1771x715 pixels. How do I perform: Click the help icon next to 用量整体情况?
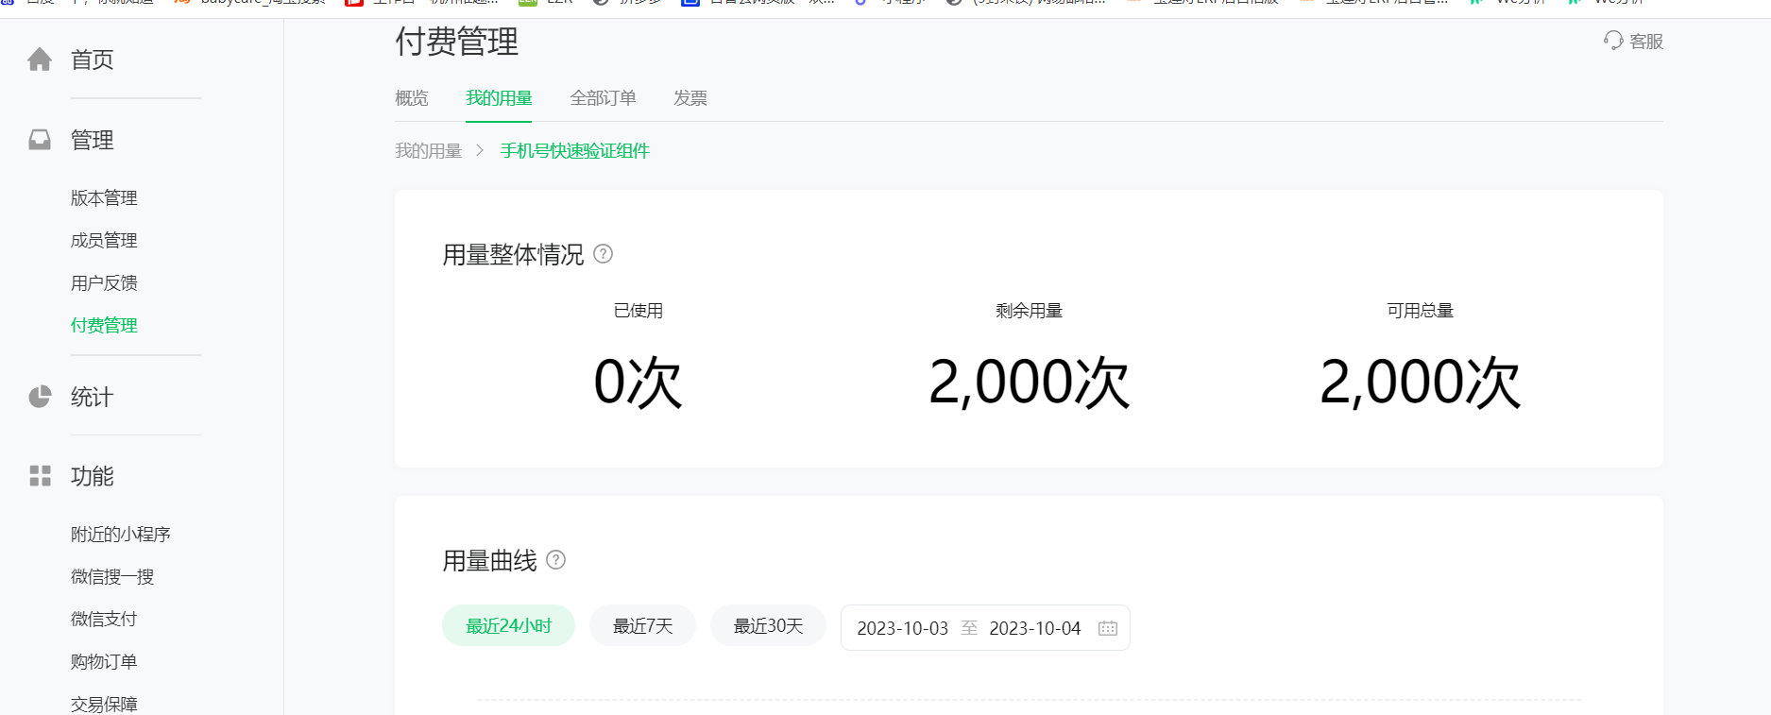603,254
